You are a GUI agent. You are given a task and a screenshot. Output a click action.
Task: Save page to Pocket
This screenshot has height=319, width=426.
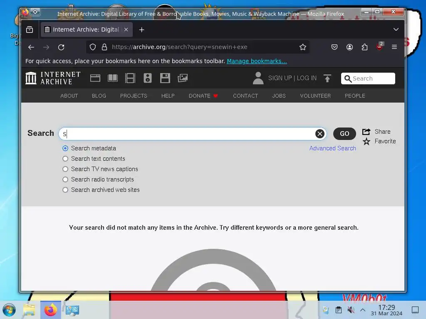tap(334, 47)
